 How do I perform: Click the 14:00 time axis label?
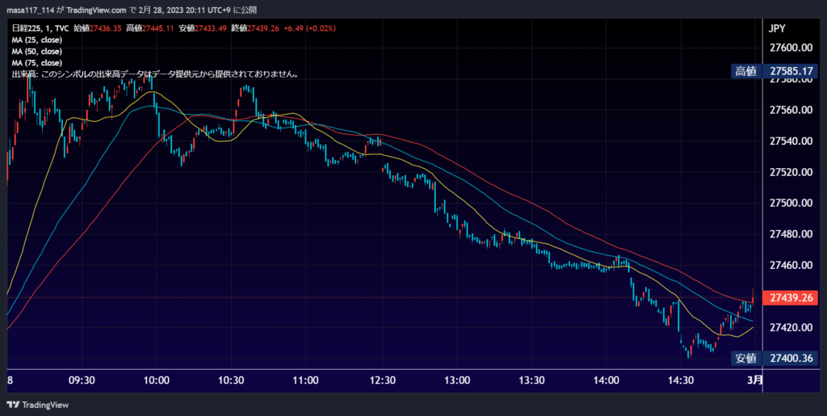tap(606, 380)
